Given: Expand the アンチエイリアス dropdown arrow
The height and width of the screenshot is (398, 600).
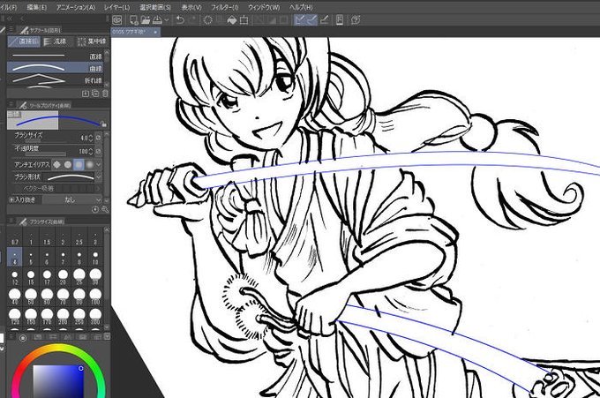Looking at the screenshot, I should pyautogui.click(x=99, y=164).
